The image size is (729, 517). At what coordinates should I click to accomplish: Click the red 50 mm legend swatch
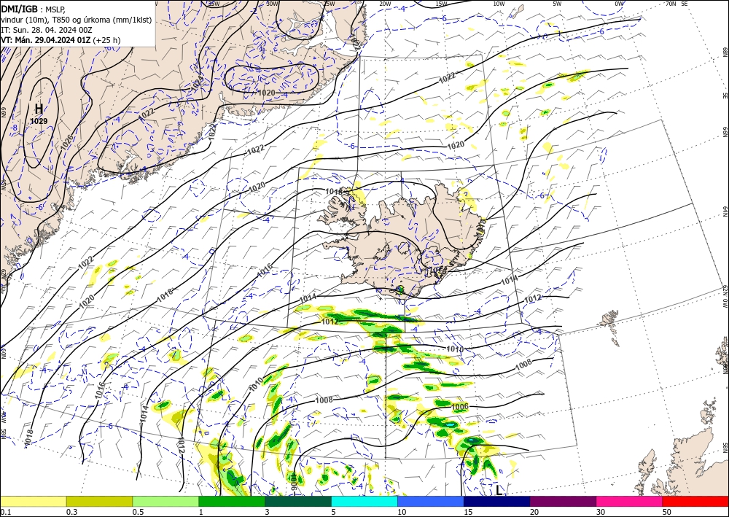click(x=695, y=501)
